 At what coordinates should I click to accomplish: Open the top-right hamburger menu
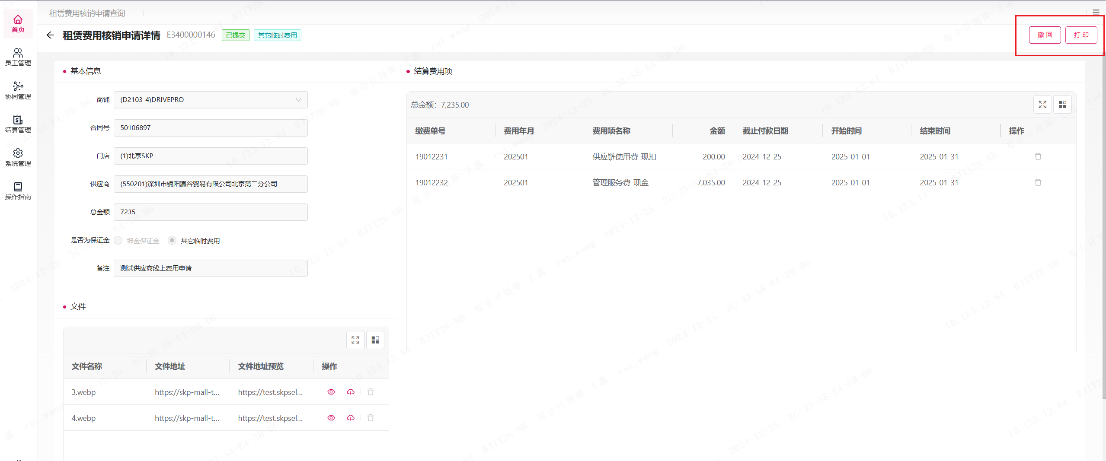tap(1096, 12)
